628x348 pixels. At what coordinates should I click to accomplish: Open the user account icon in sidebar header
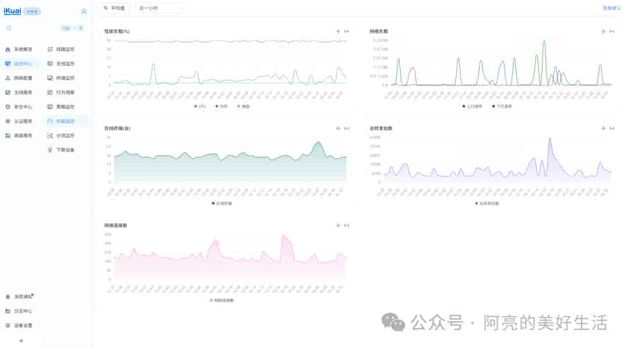coord(84,11)
